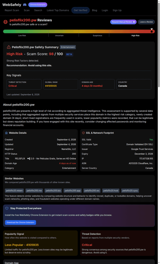The width and height of the screenshot is (160, 264).
Task: Go to Report Scam in the navigation
Action: 12,10
